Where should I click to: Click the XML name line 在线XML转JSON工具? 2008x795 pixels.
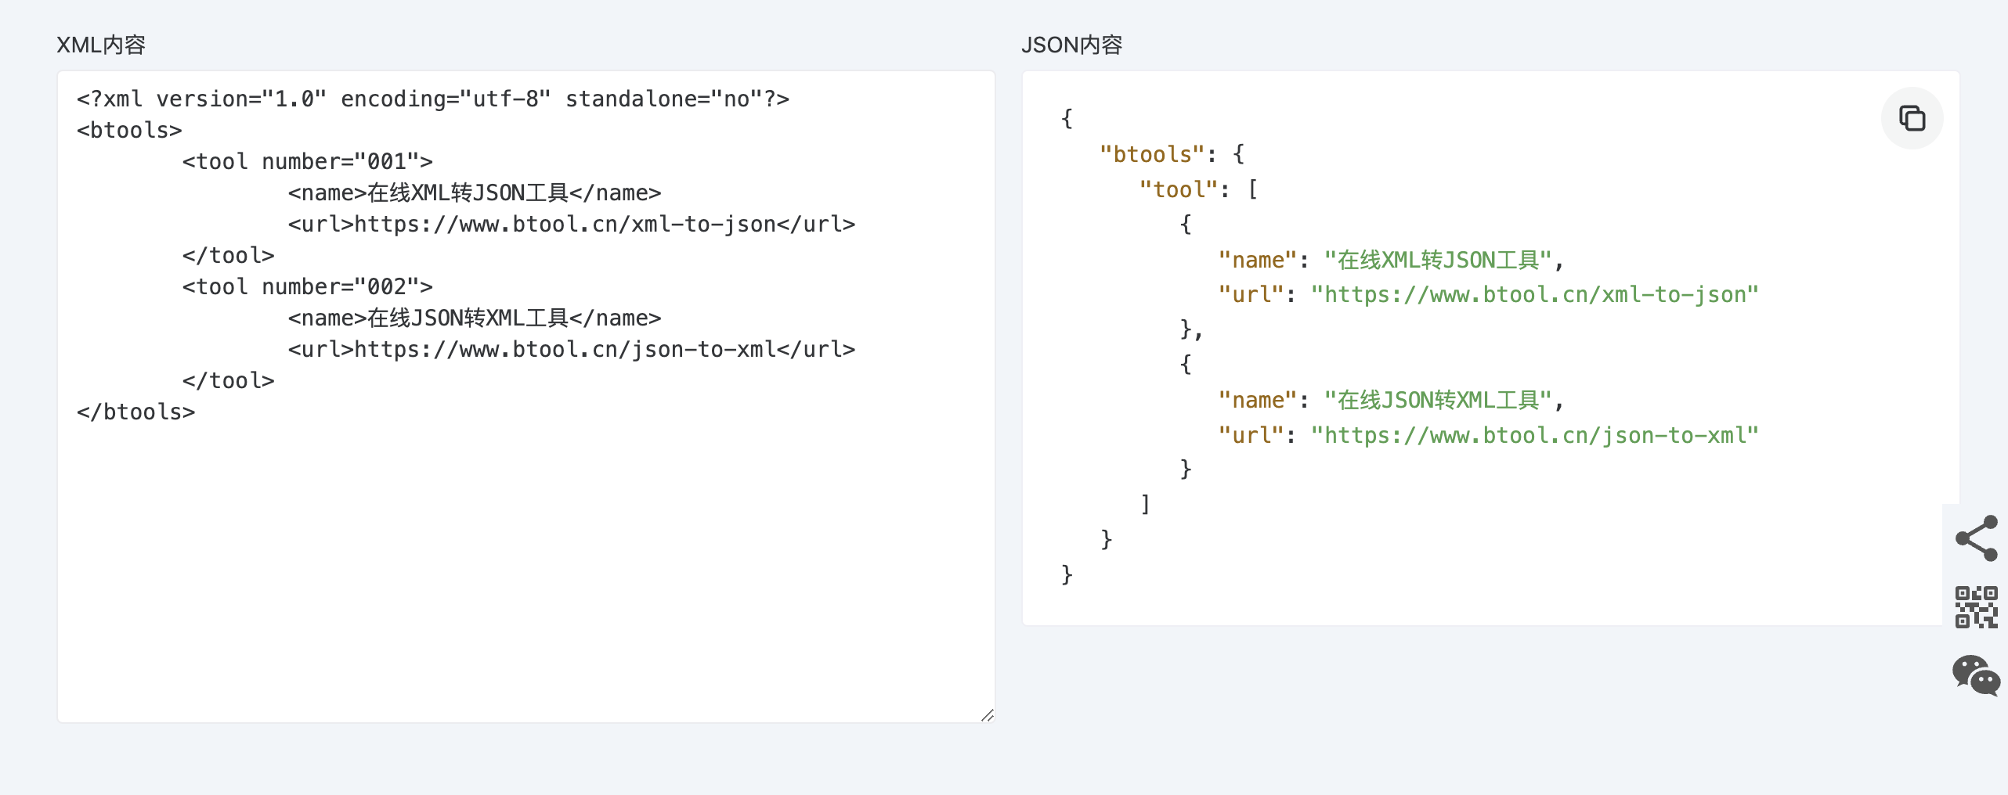[x=474, y=193]
